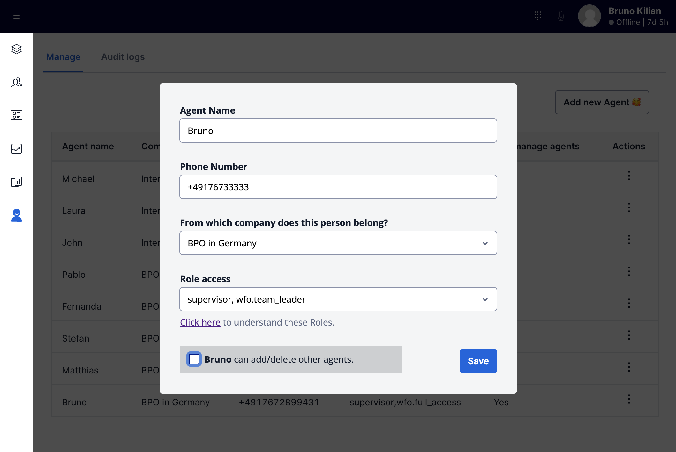Open the trend chart sidebar icon

coord(17,149)
